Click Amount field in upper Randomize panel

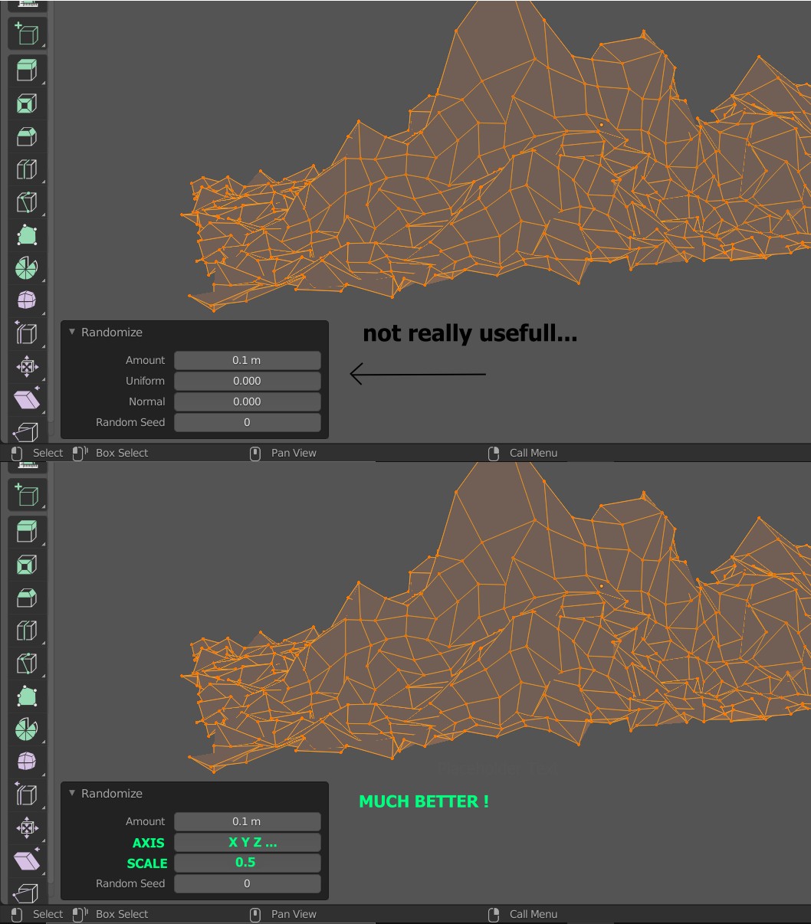click(x=247, y=360)
